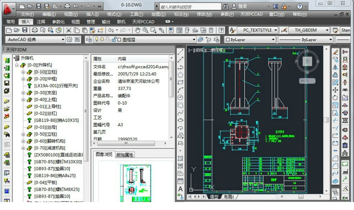Open the Hatch tool
This screenshot has width=354, height=210.
pyautogui.click(x=180, y=158)
